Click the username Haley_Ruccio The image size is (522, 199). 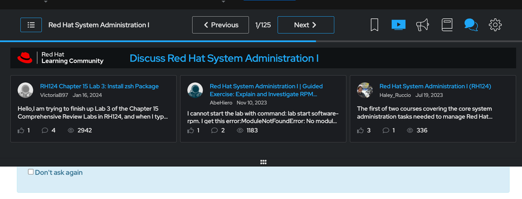pyautogui.click(x=396, y=95)
